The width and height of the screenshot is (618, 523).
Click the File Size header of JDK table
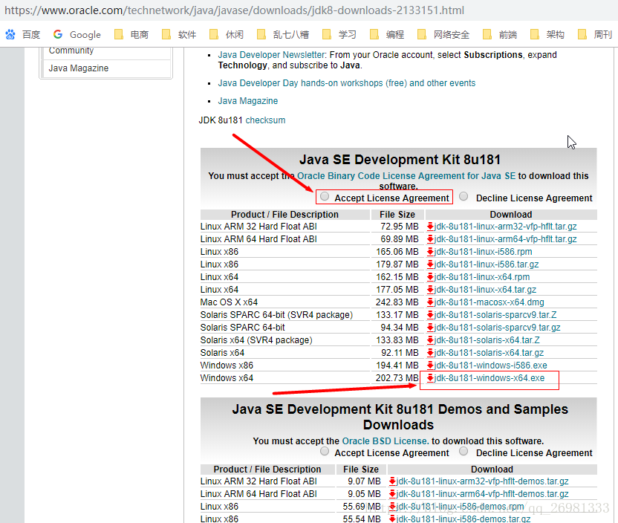(397, 215)
